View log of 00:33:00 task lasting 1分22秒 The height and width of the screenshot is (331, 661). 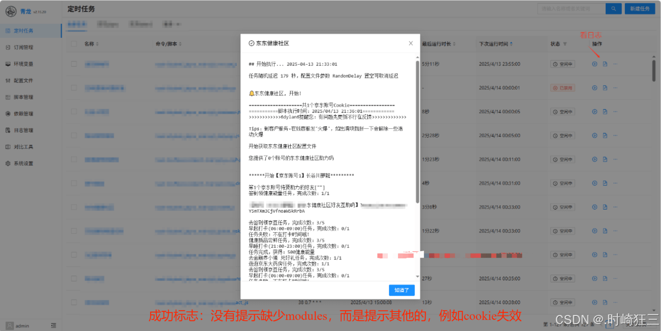point(605,231)
